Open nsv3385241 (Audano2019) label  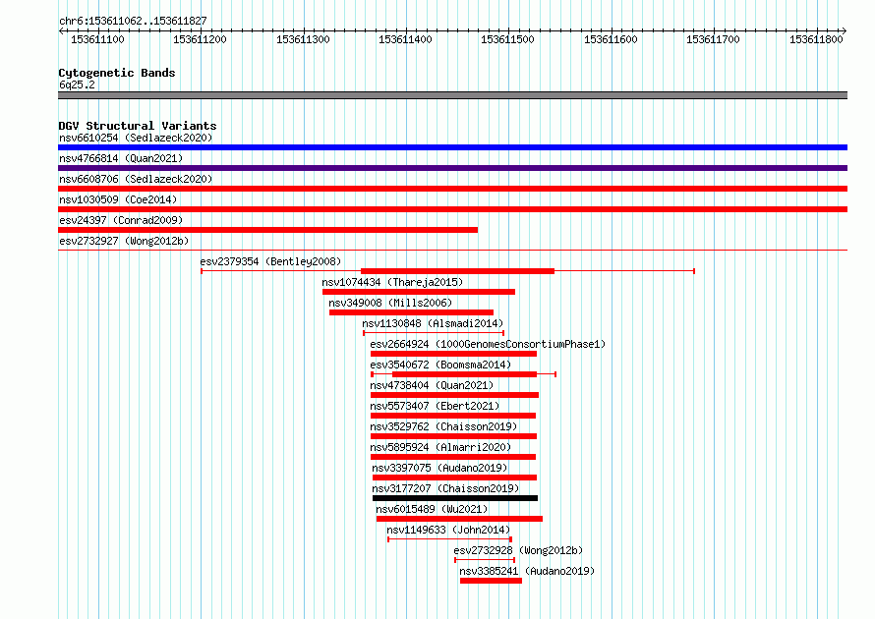tap(527, 571)
